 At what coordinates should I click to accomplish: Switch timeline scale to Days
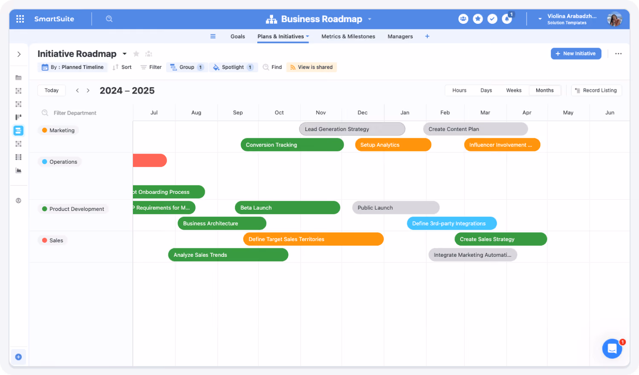pyautogui.click(x=486, y=90)
